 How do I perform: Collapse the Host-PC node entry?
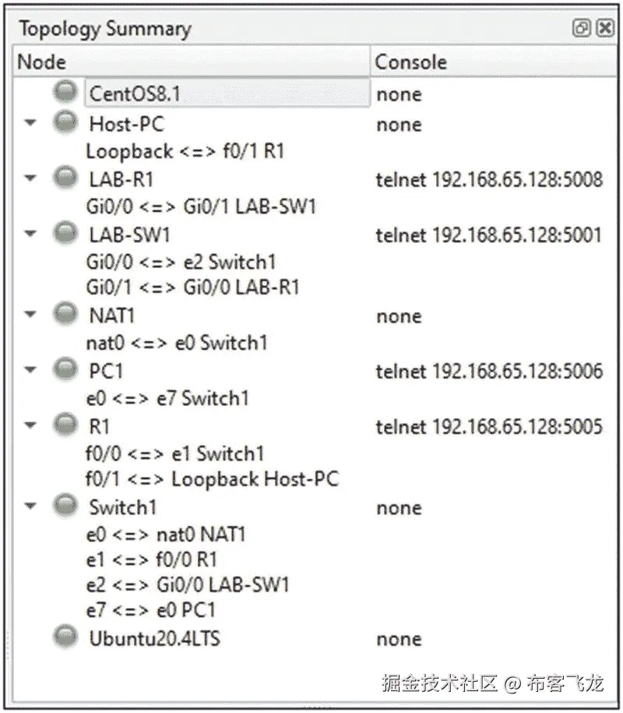tap(30, 121)
